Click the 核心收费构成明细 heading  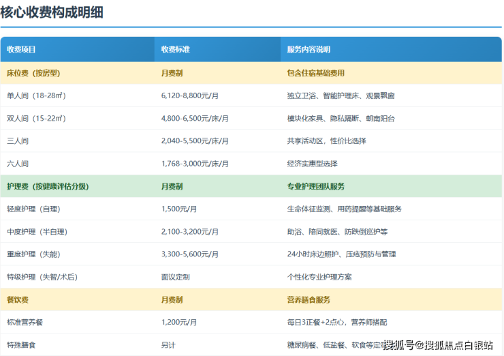[x=52, y=12]
